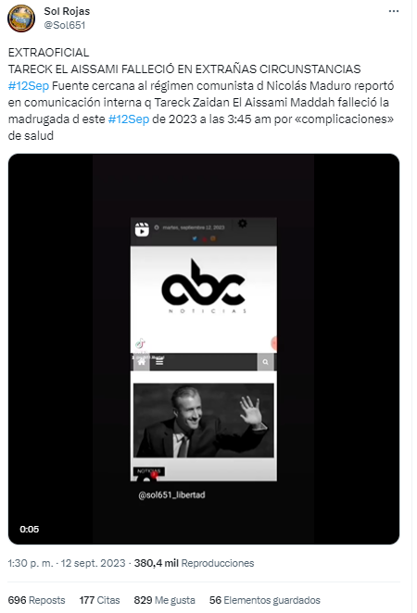Click the gear icon in video header

(243, 223)
